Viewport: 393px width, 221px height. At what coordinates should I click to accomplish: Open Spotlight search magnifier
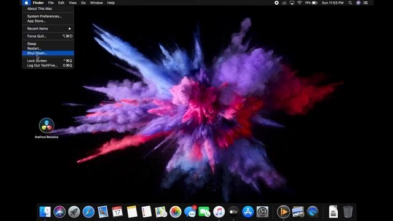click(350, 2)
